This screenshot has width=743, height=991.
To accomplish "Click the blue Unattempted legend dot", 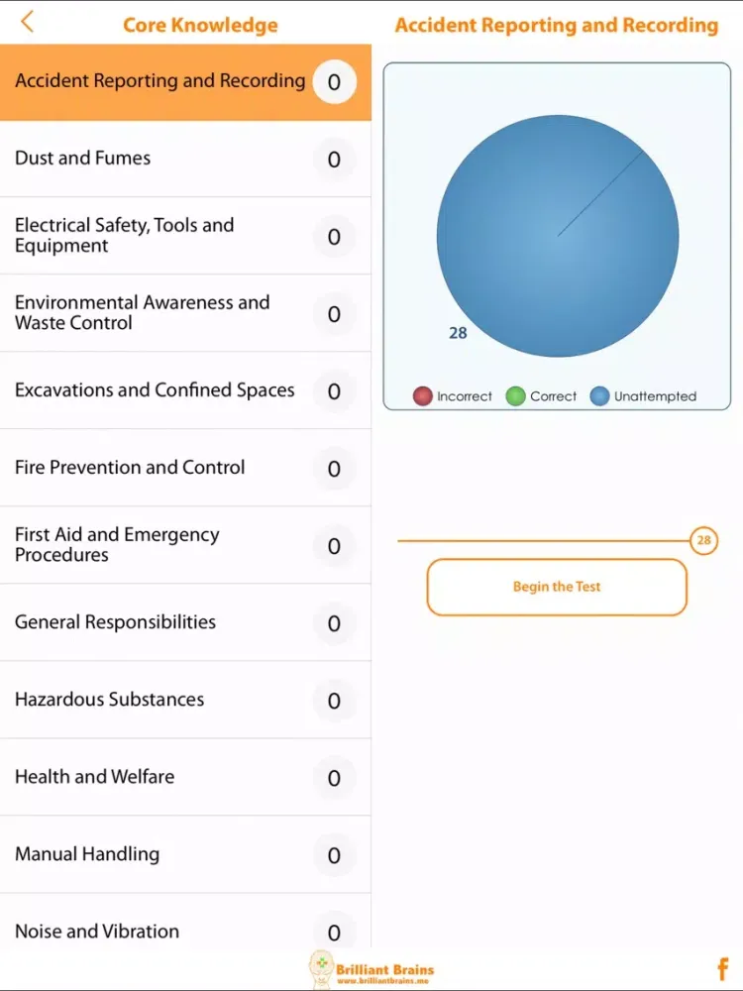I will tap(599, 396).
